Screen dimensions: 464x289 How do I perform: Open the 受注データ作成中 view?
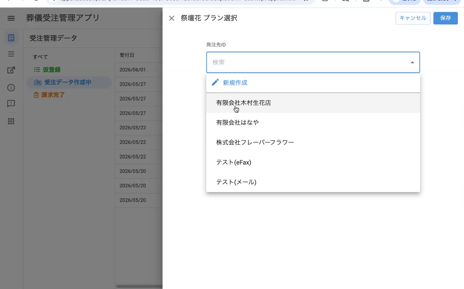click(x=69, y=82)
